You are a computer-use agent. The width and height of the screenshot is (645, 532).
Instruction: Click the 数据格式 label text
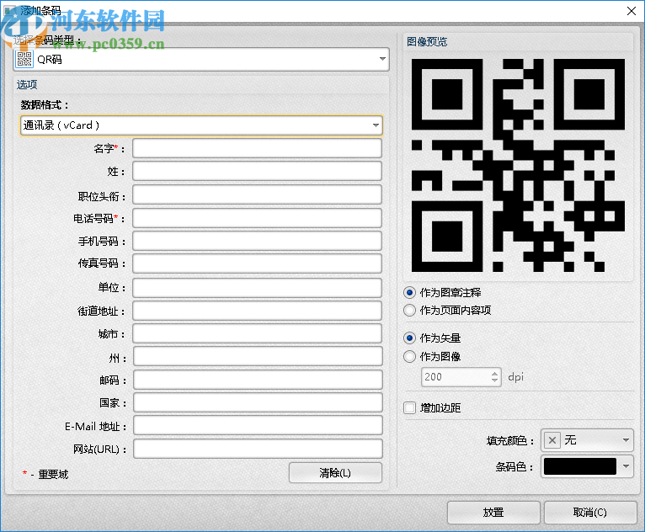(45, 105)
